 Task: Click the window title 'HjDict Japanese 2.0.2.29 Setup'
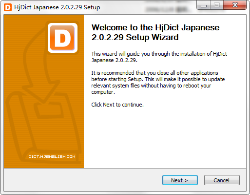[x=57, y=7]
